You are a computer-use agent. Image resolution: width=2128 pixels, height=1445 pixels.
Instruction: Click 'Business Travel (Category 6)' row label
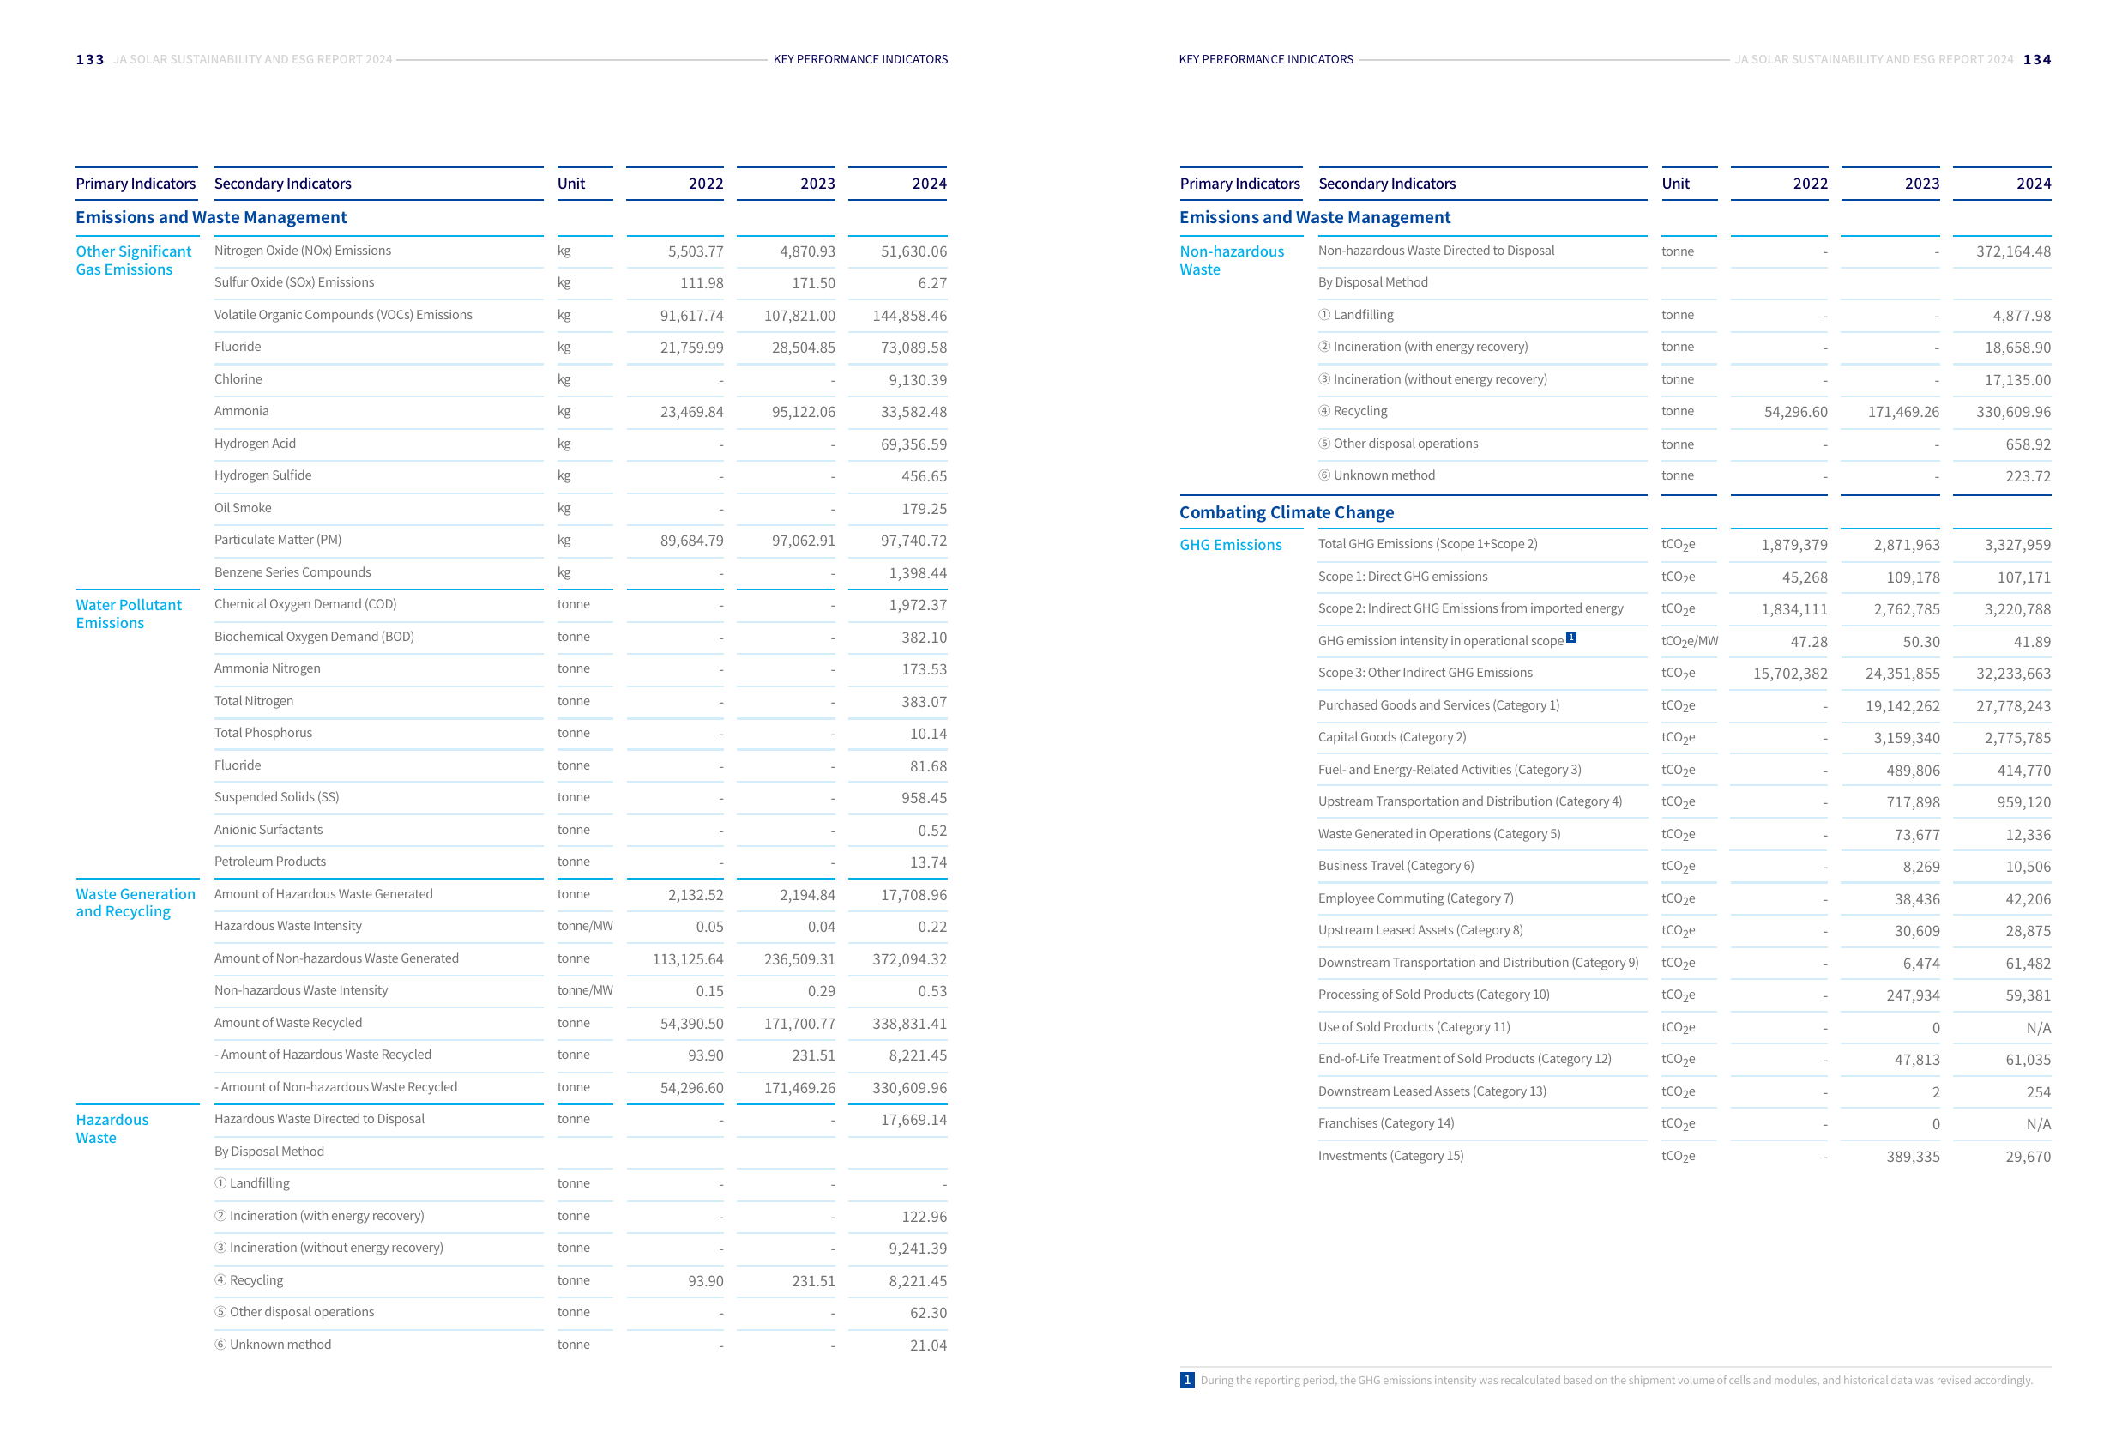tap(1396, 865)
